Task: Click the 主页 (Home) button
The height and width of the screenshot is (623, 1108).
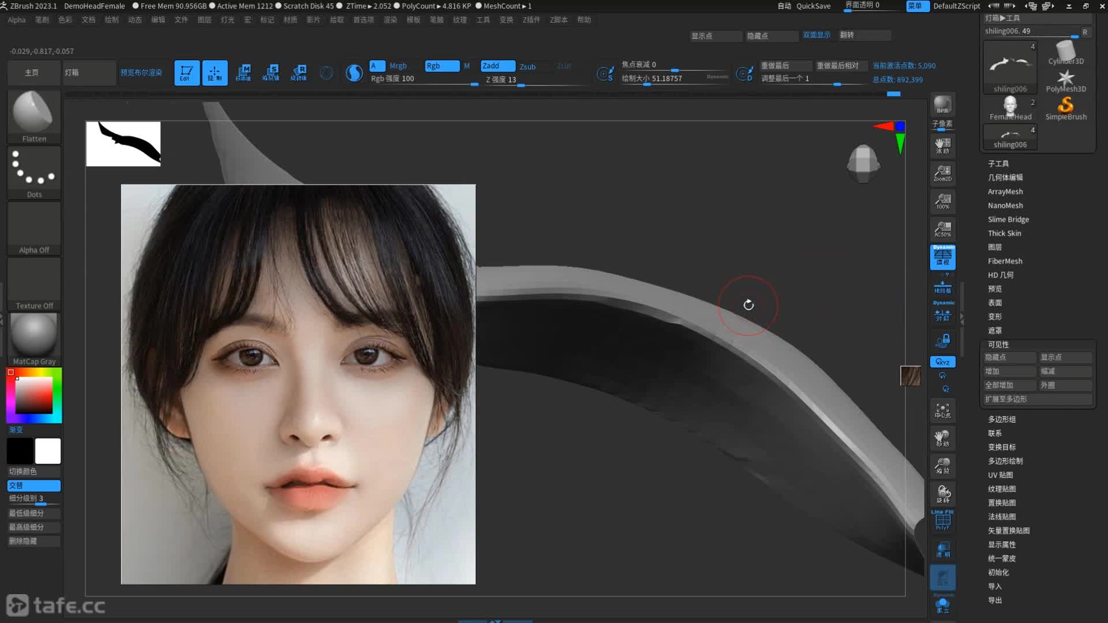Action: pyautogui.click(x=33, y=73)
